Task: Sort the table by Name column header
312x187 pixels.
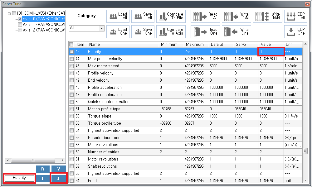Action: (123, 45)
